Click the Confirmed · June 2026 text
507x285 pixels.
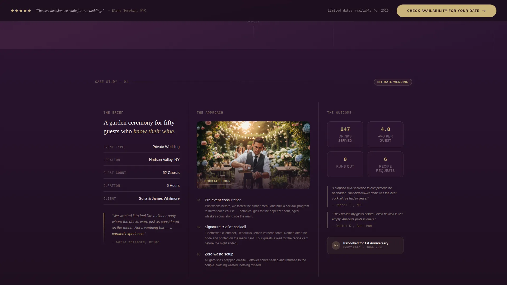pos(363,248)
